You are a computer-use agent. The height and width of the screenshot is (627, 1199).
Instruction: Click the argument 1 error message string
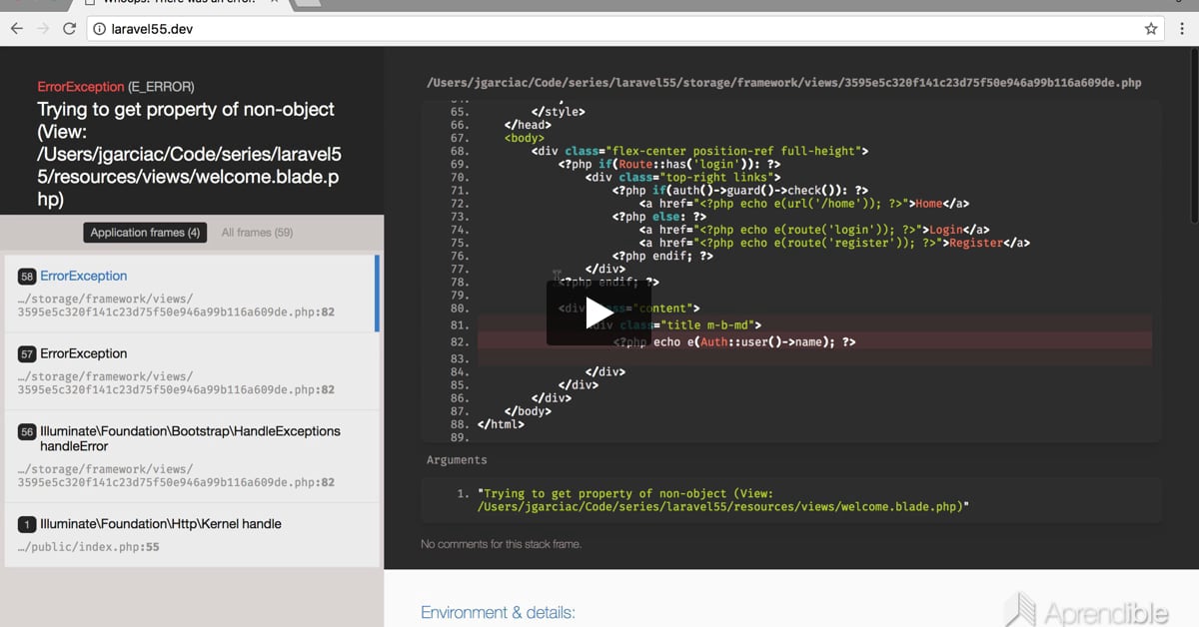pyautogui.click(x=723, y=500)
